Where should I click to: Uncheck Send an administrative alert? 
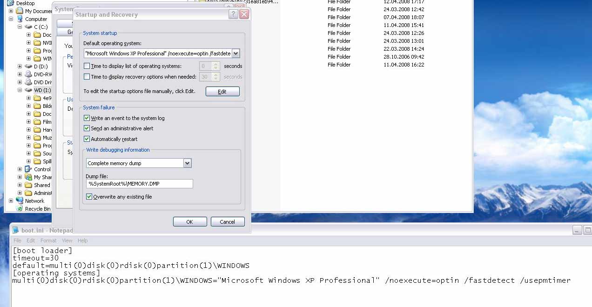coord(87,128)
